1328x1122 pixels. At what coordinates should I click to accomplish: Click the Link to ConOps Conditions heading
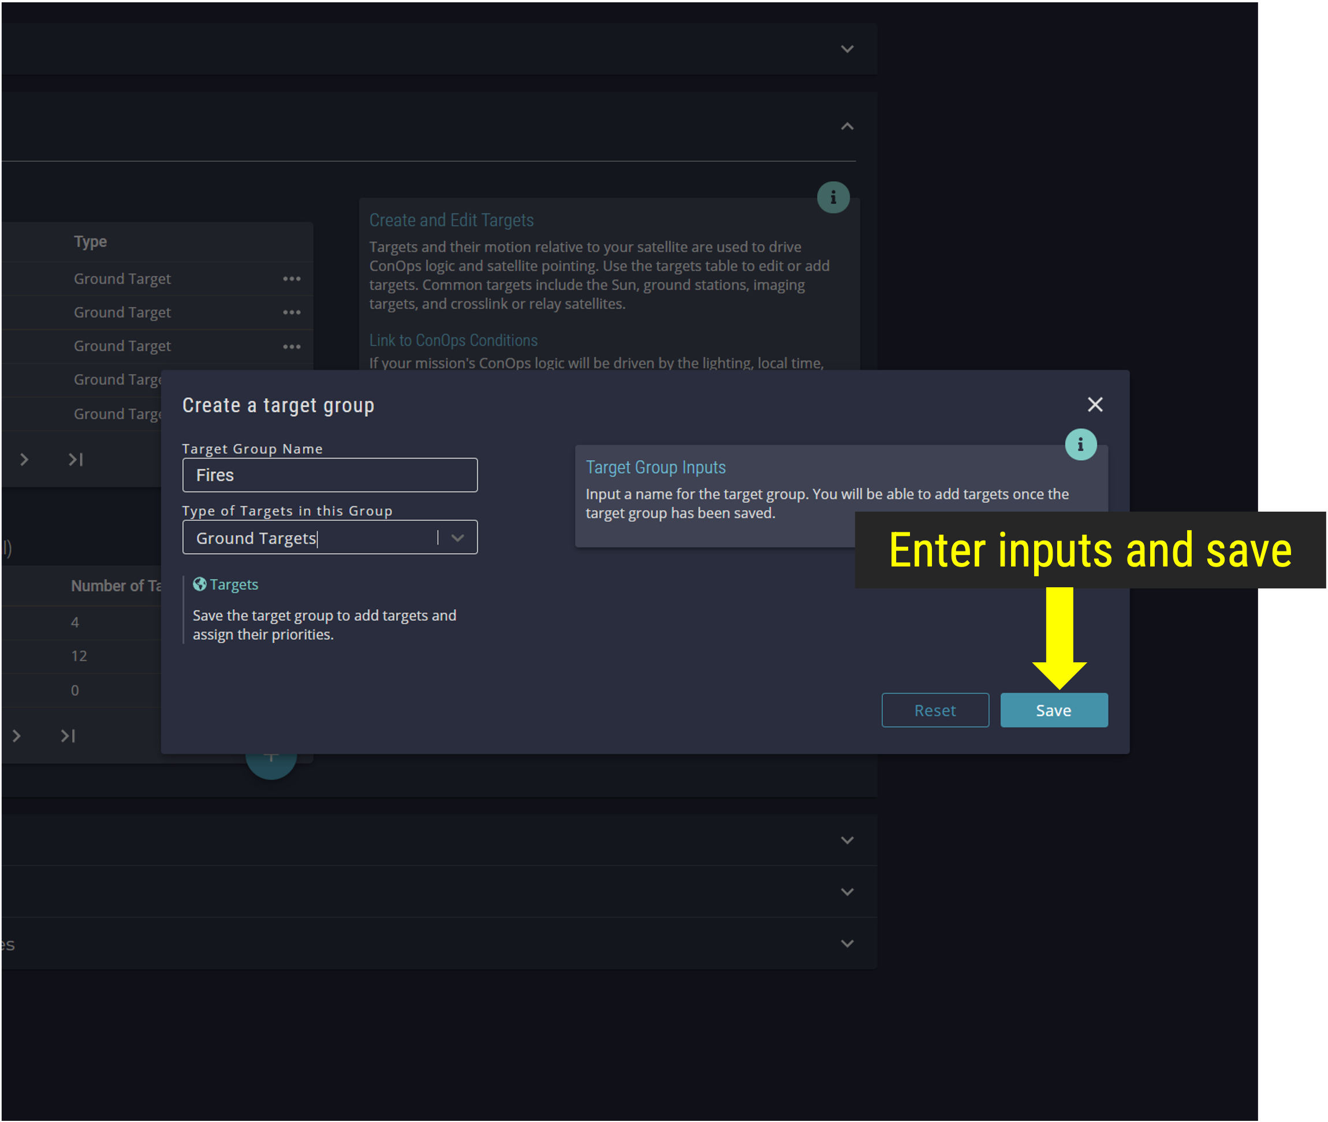[x=453, y=340]
